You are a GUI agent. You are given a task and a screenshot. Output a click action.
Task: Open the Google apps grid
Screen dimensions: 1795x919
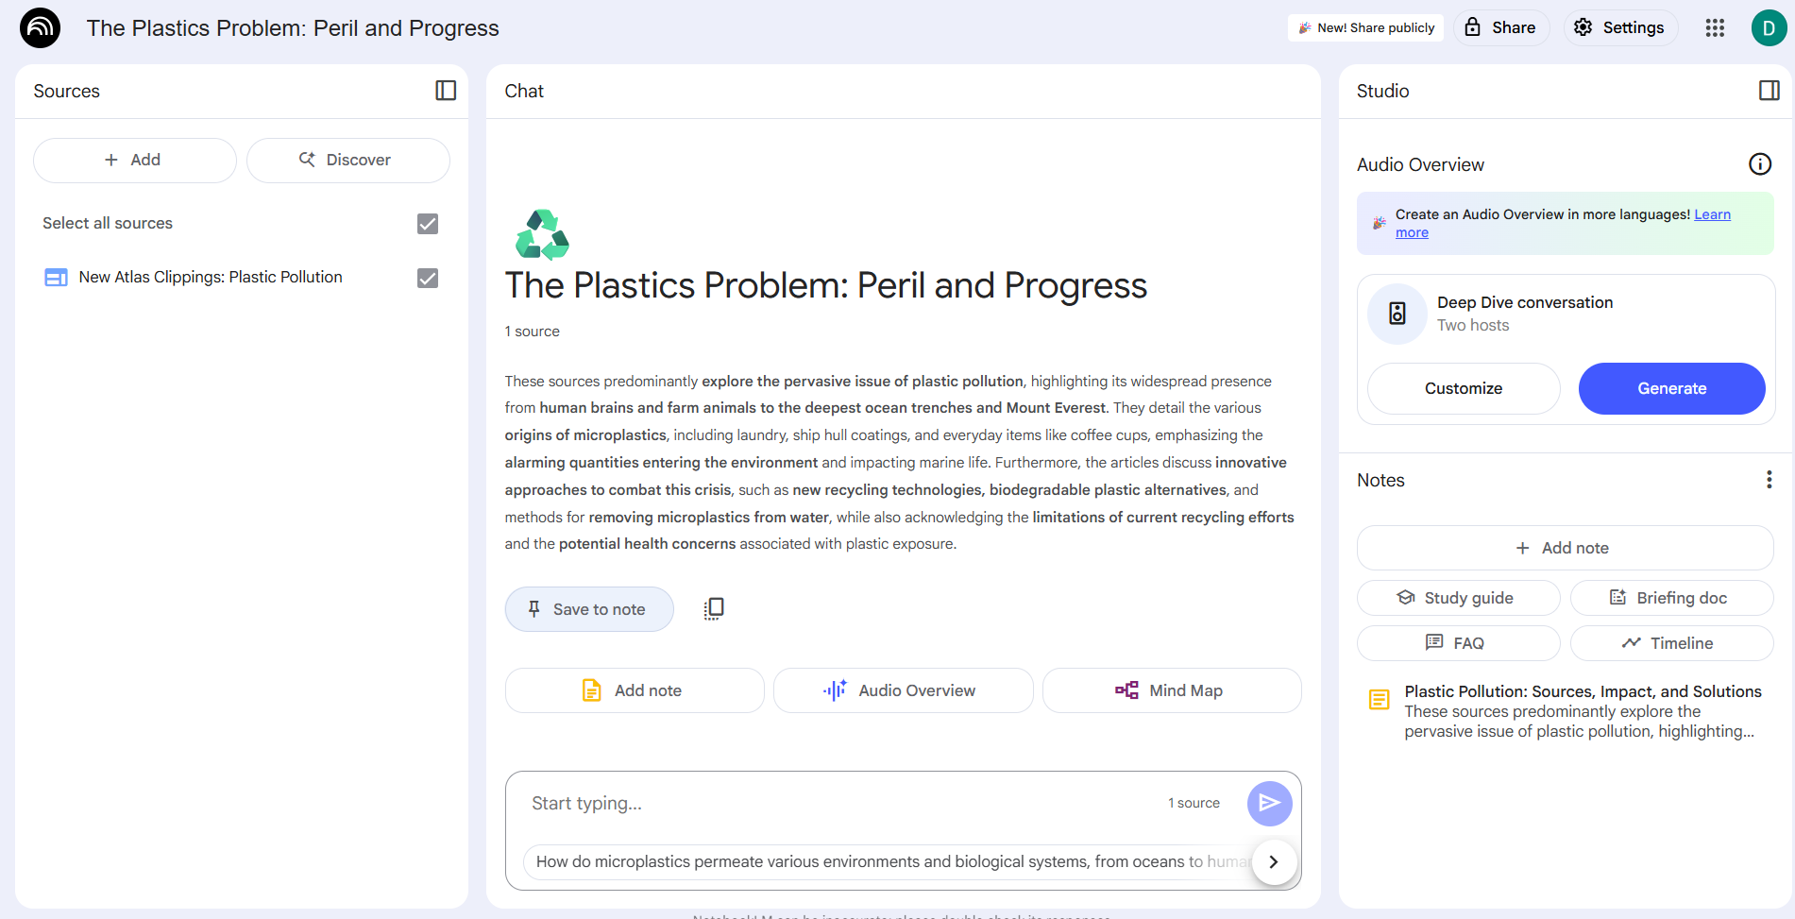[x=1715, y=28]
